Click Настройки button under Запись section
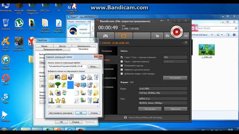Screen dimensions: 239x134 click(175, 78)
